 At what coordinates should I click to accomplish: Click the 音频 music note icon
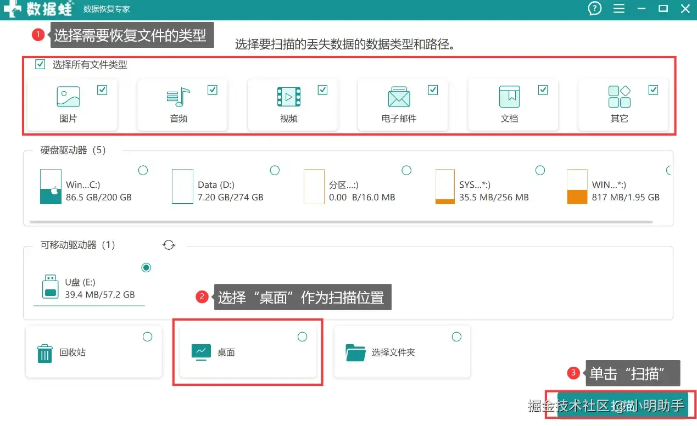178,97
